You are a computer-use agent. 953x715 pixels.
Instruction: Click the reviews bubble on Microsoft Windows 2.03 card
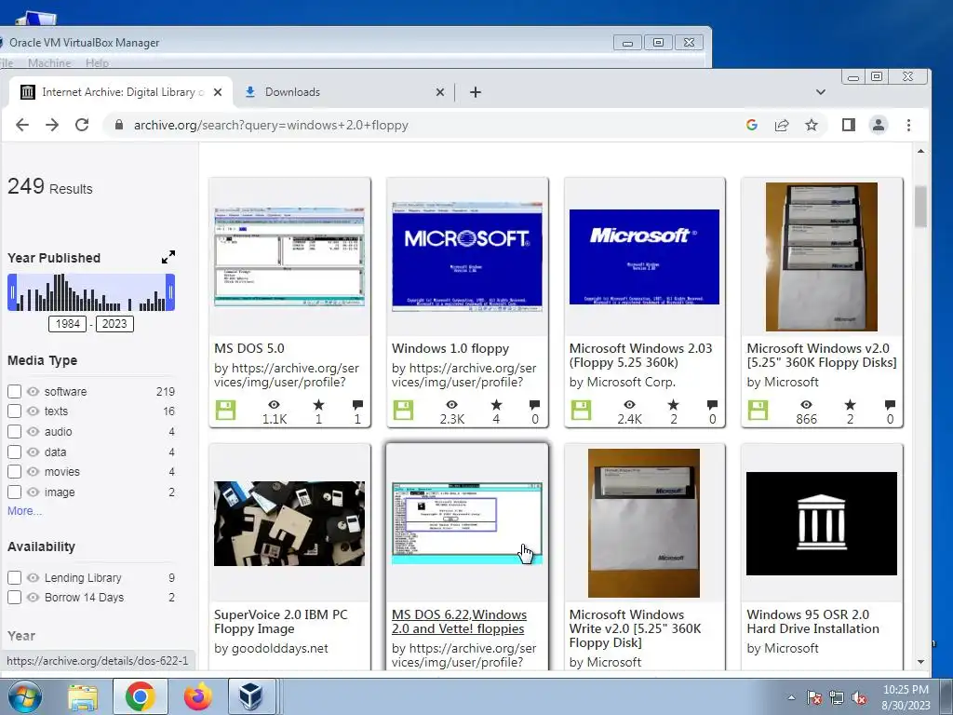pos(712,405)
